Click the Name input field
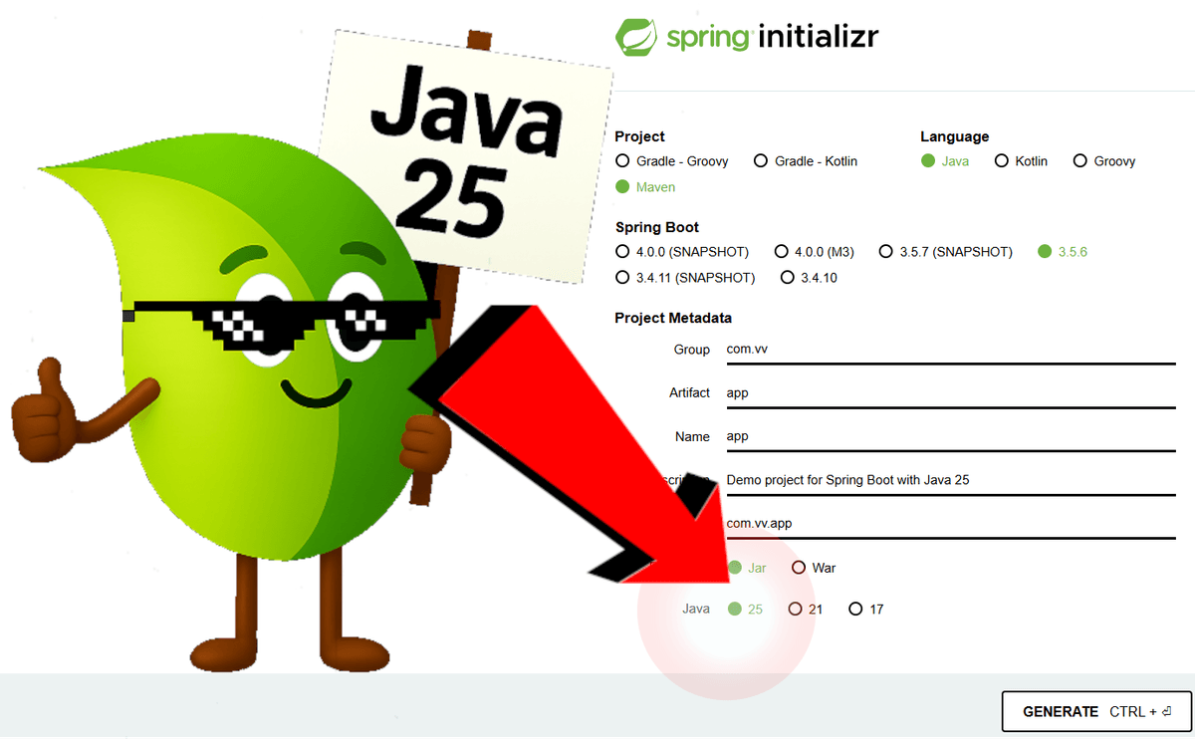1195x739 pixels. coord(951,437)
